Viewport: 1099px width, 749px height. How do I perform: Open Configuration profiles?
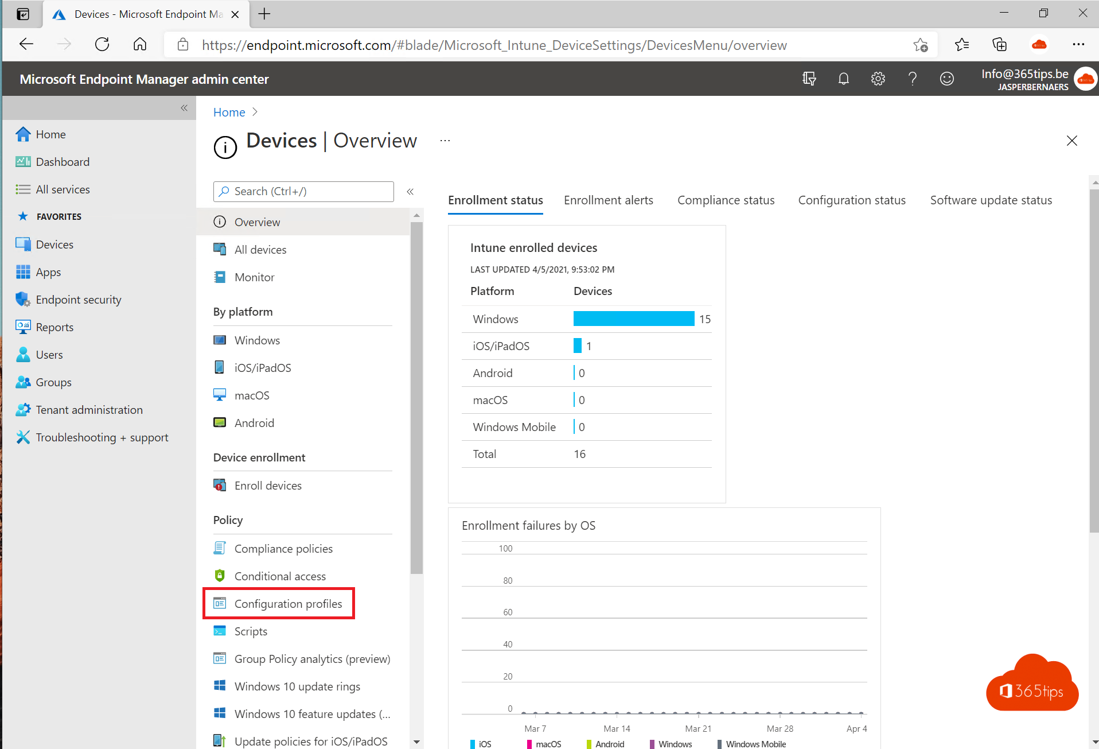(x=287, y=603)
